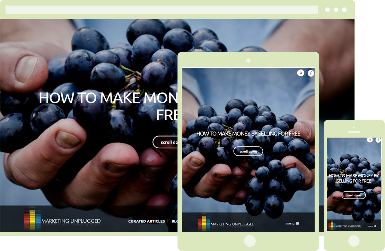Click the scroll down button on the phone

[x=353, y=195]
